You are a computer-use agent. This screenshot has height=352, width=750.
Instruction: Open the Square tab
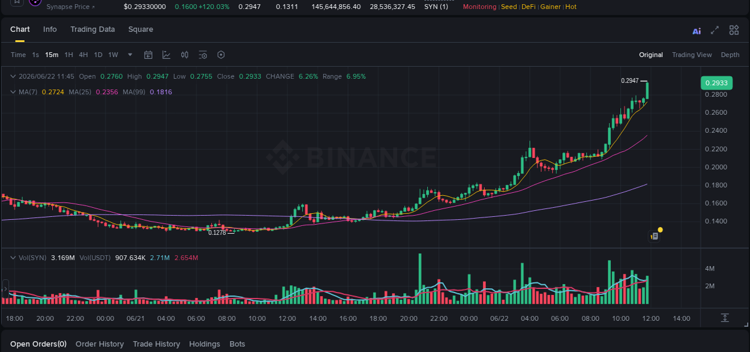(140, 29)
